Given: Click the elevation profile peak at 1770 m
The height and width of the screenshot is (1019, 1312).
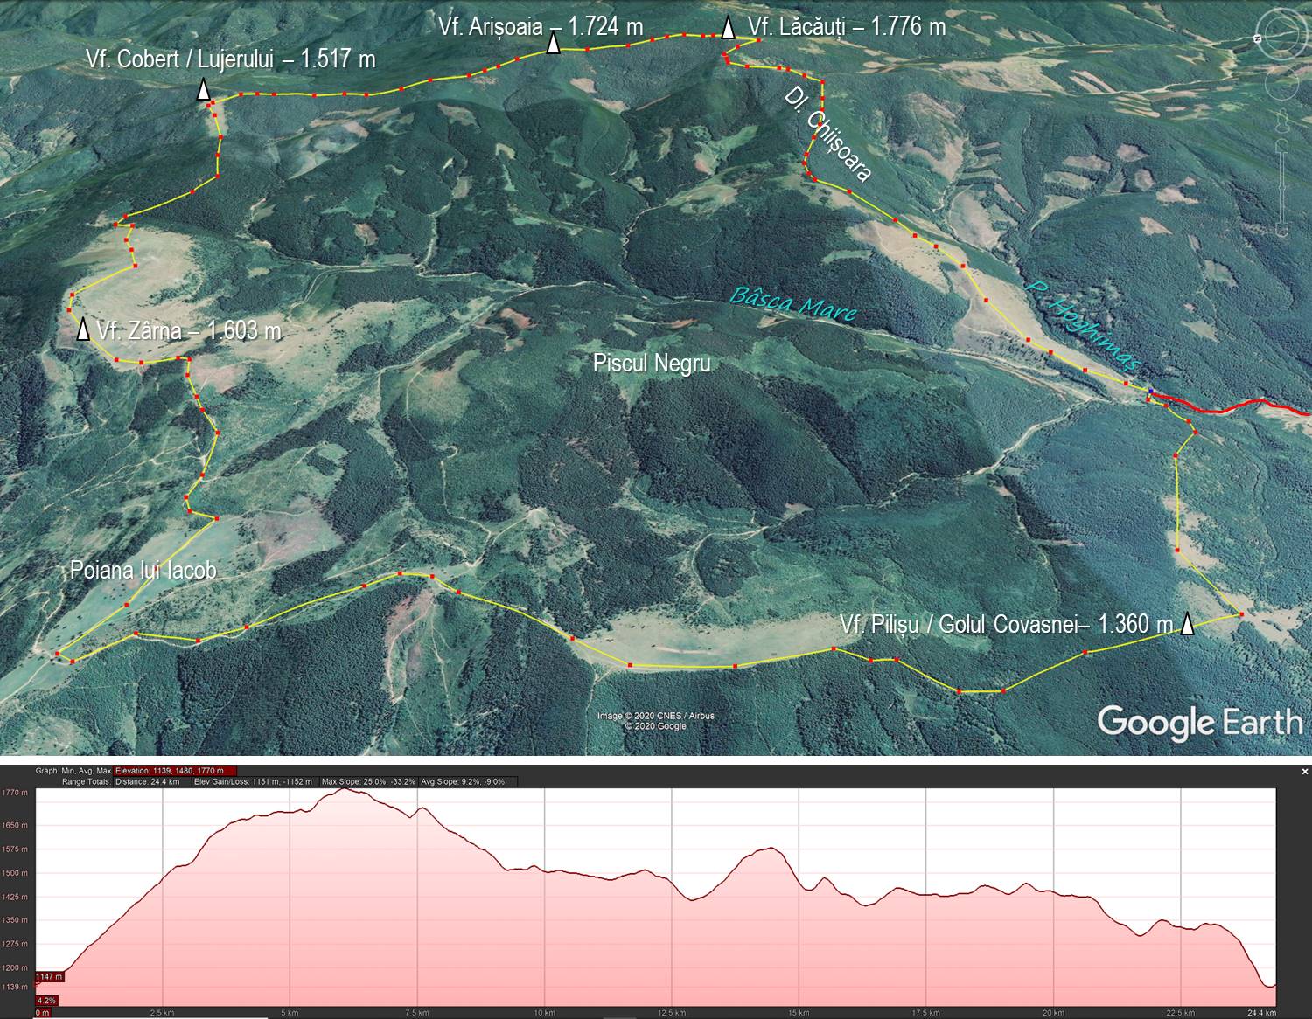Looking at the screenshot, I should tap(344, 789).
